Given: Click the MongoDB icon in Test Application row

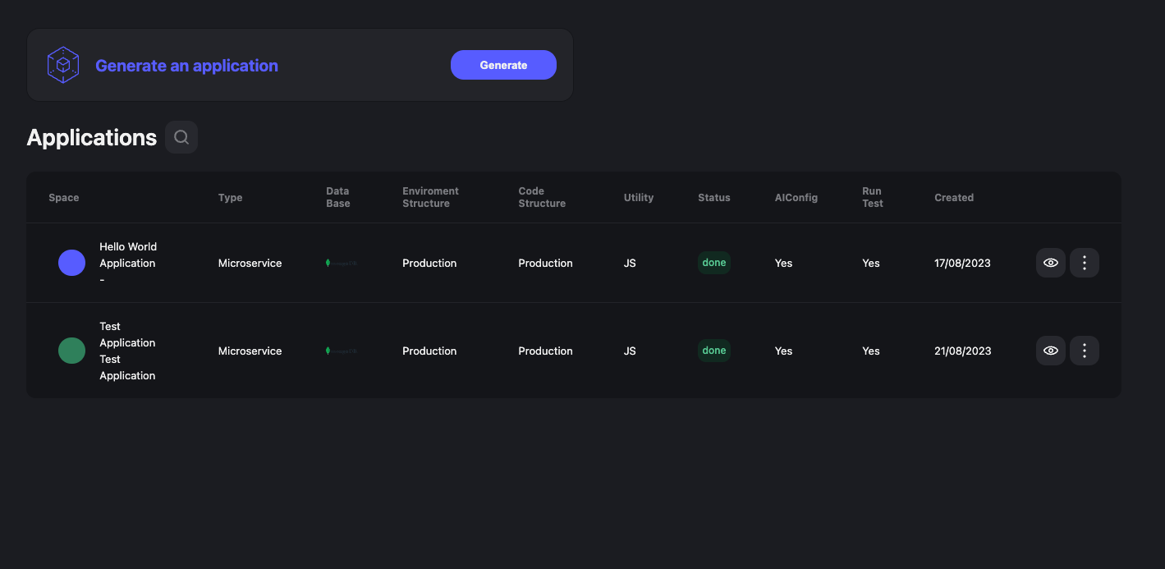Looking at the screenshot, I should tap(341, 351).
